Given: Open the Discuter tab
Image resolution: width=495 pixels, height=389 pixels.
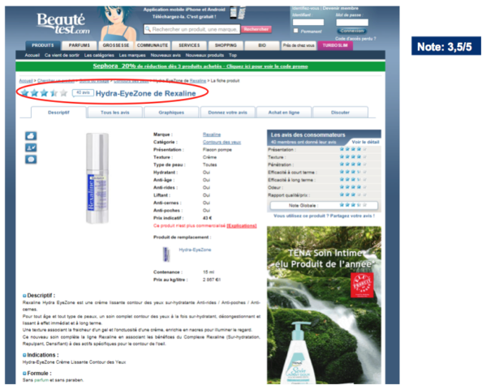Looking at the screenshot, I should 340,113.
